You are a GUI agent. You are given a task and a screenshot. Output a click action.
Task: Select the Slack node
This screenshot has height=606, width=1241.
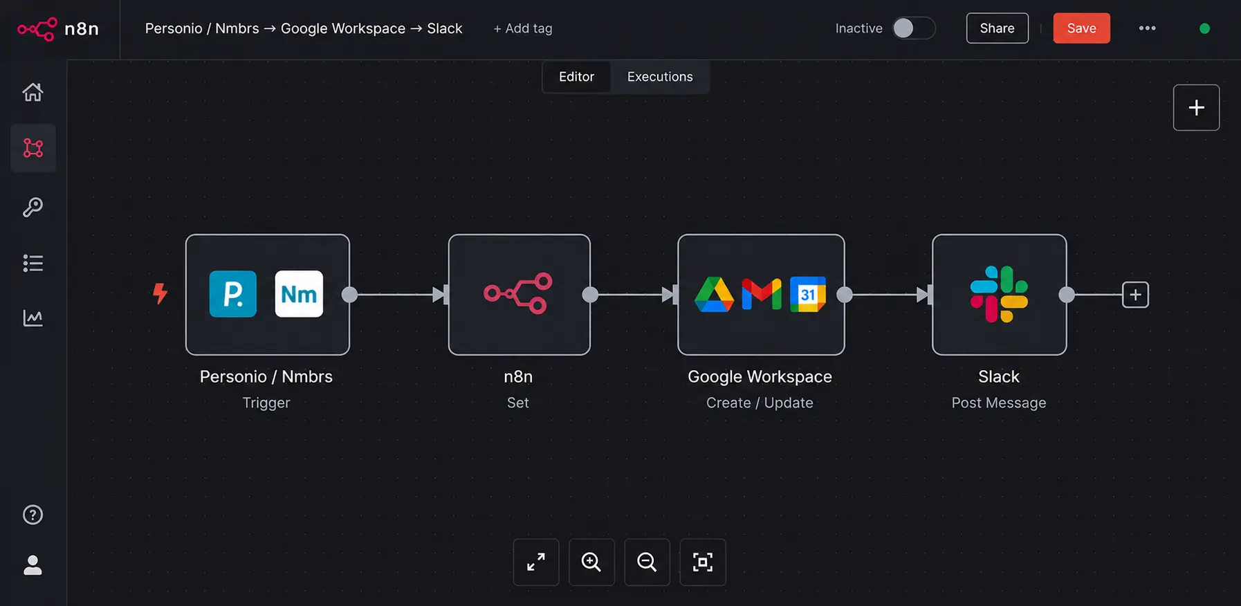point(999,295)
